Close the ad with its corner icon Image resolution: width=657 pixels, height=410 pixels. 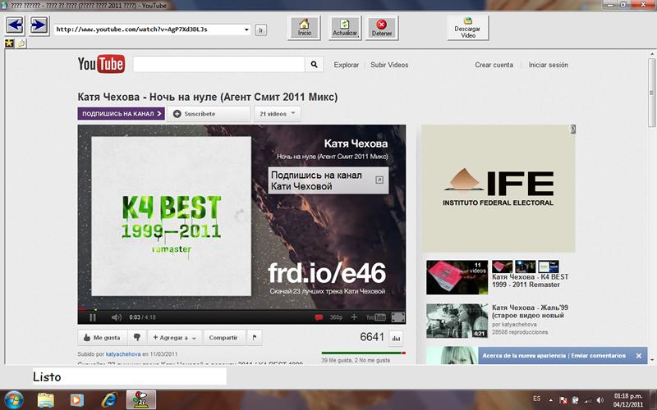pos(572,130)
